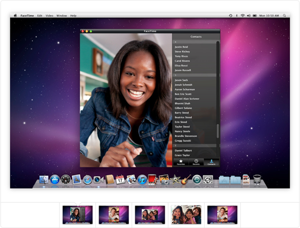Click the volume icon in menu bar
The image size is (300, 228).
[x=249, y=15]
